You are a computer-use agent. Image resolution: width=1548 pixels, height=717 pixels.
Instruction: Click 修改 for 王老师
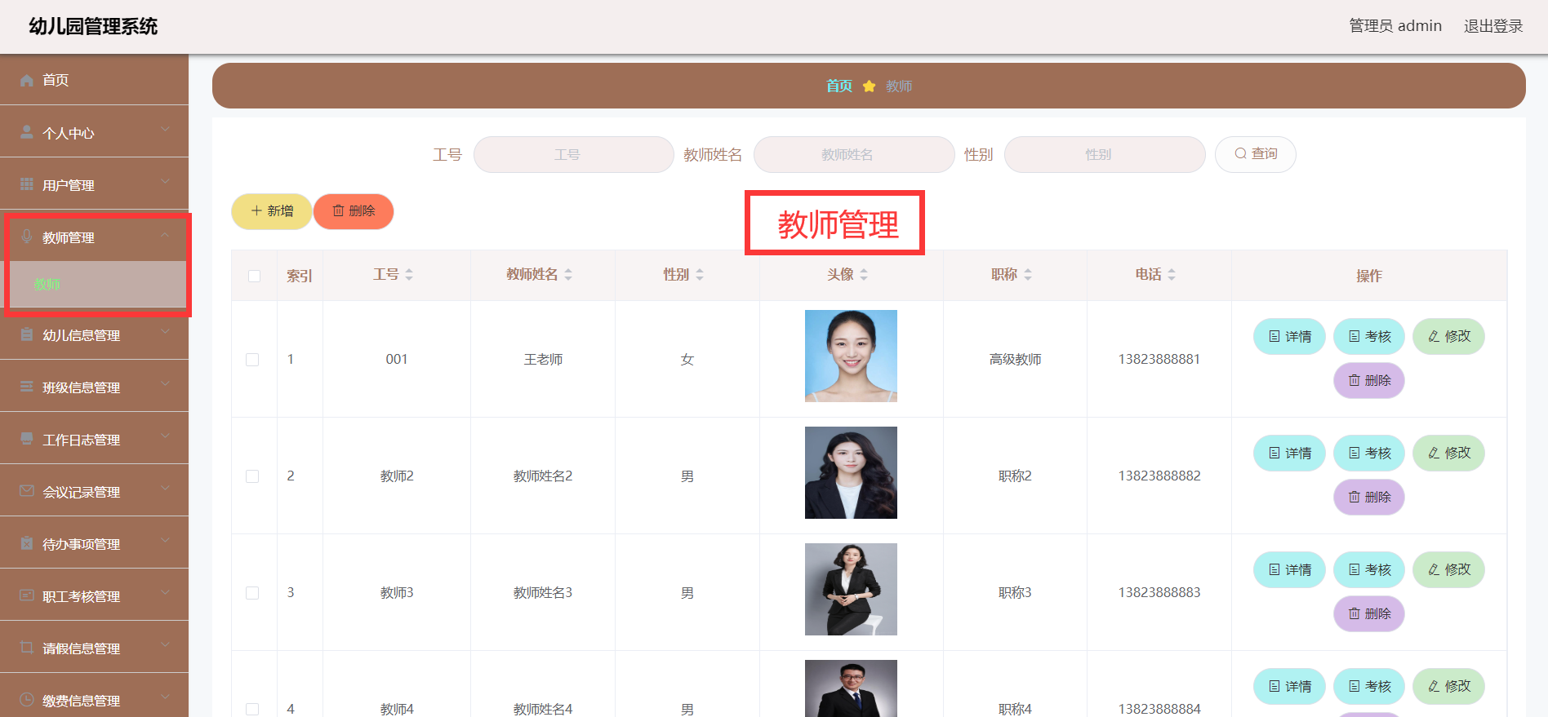coord(1448,336)
